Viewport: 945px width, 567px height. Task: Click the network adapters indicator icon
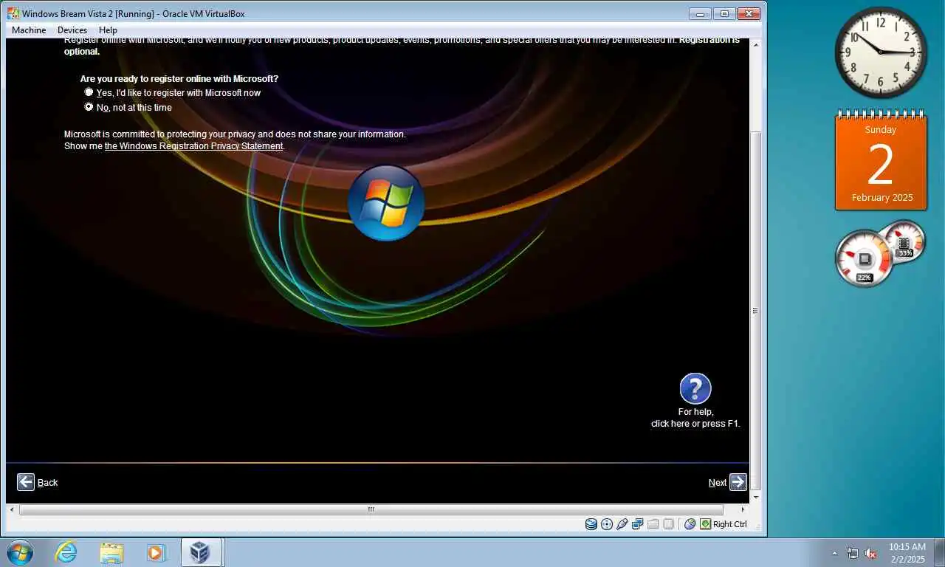(638, 524)
